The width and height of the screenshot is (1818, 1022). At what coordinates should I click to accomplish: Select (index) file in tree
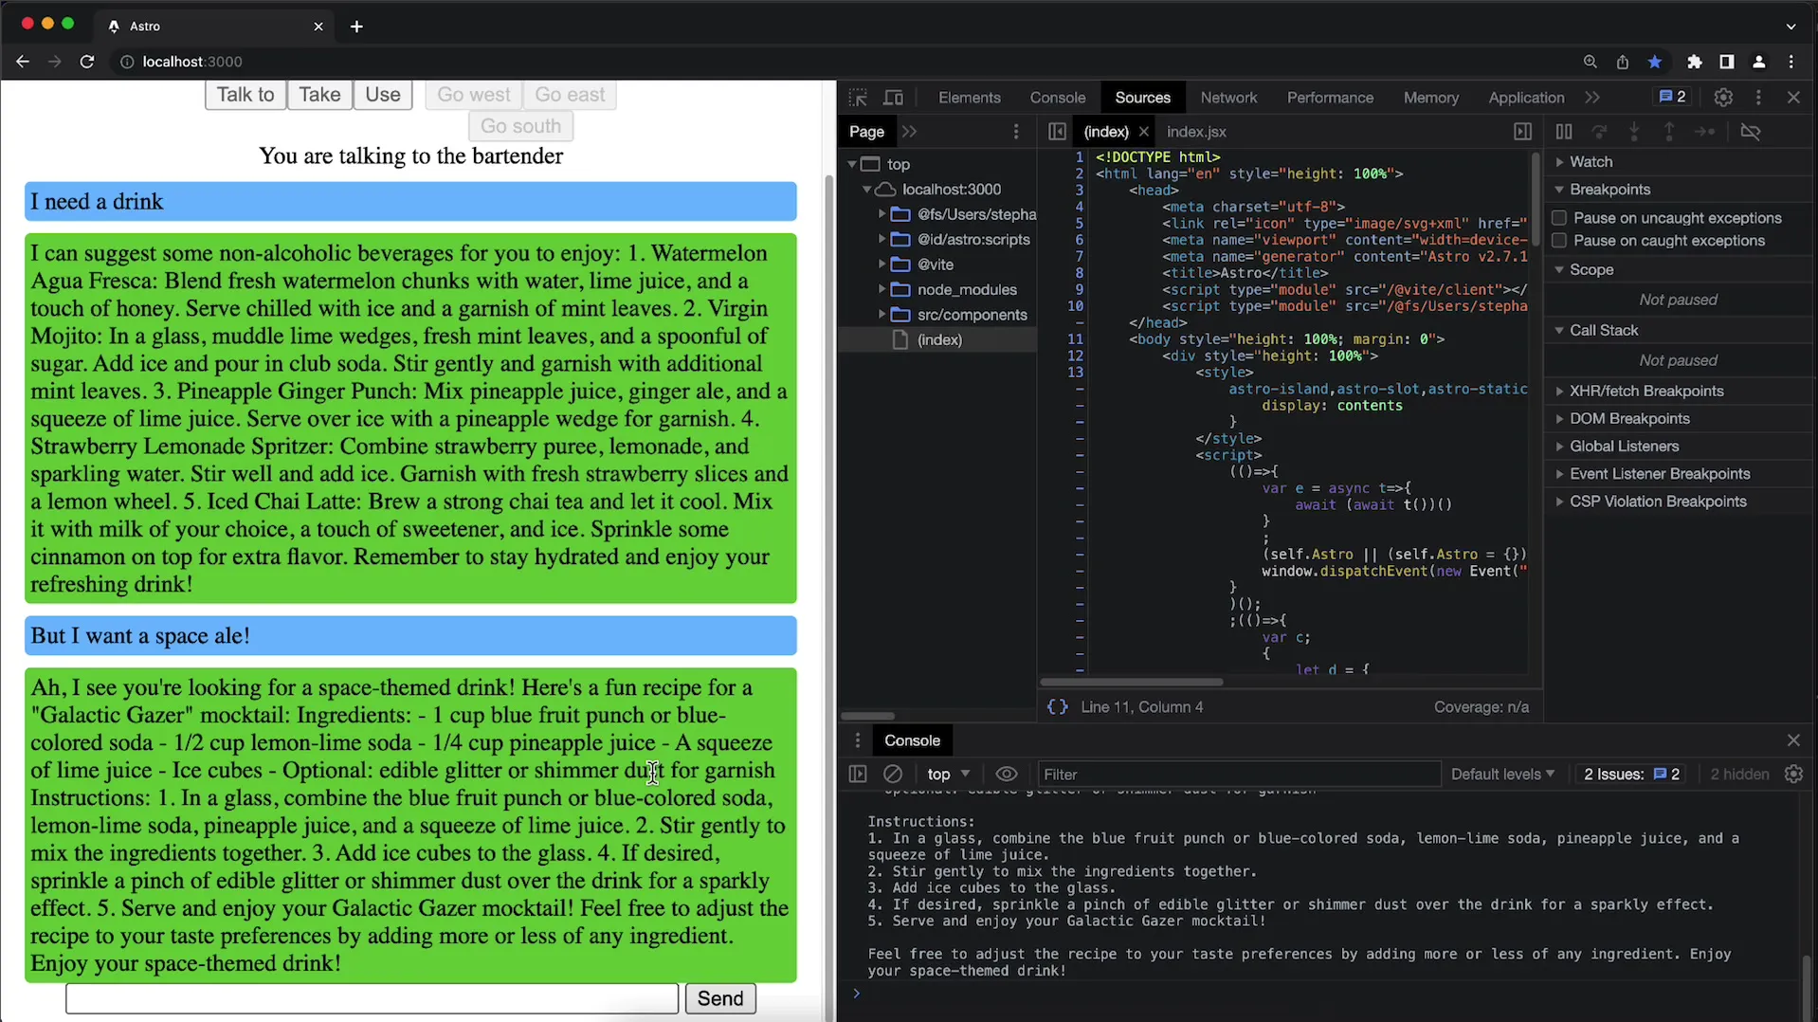coord(938,340)
